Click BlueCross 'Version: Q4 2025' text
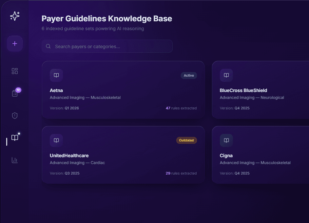The width and height of the screenshot is (309, 223). point(235,108)
